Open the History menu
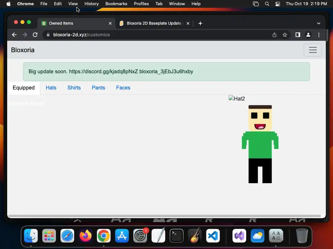The width and height of the screenshot is (333, 249). tap(91, 4)
